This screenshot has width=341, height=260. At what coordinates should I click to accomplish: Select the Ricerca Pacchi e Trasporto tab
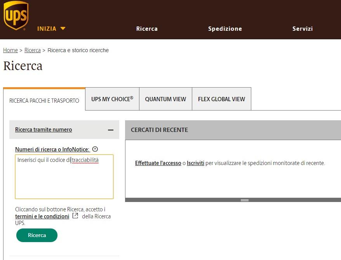tap(44, 100)
